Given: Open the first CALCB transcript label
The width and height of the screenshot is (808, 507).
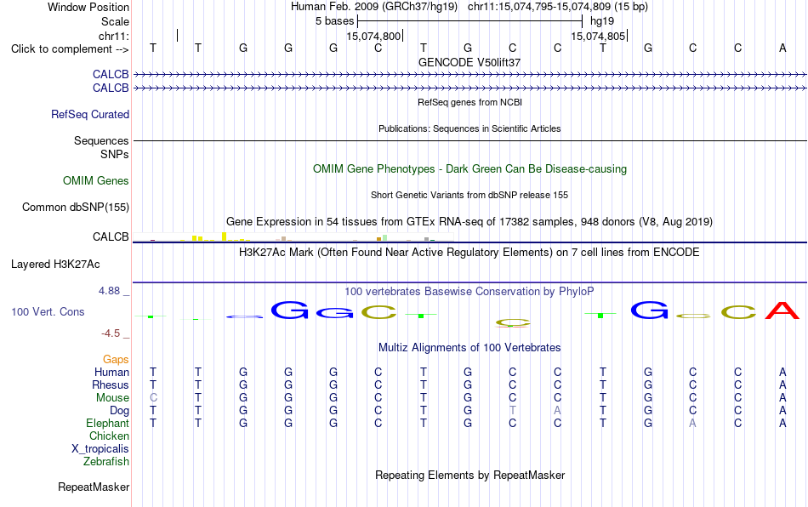Looking at the screenshot, I should point(111,74).
